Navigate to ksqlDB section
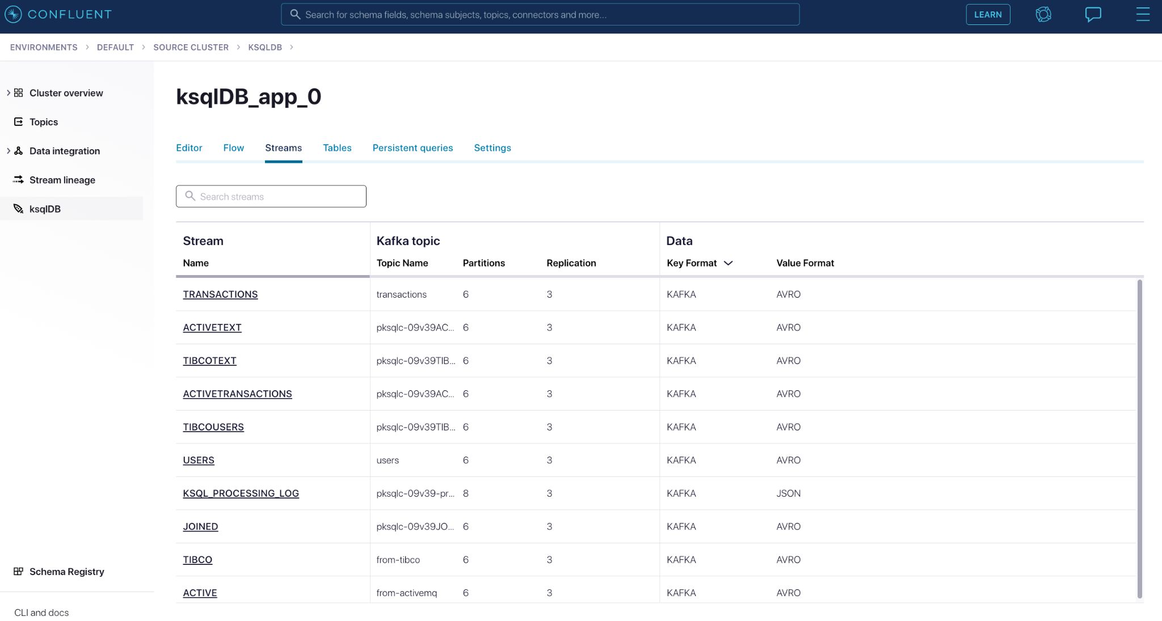1162x621 pixels. (x=45, y=209)
